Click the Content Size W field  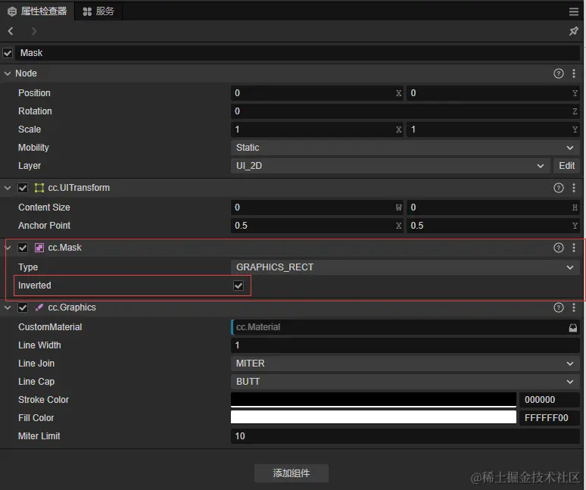(x=317, y=208)
